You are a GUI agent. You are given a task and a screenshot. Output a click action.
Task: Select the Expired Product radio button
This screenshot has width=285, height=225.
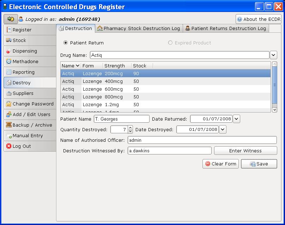point(170,43)
